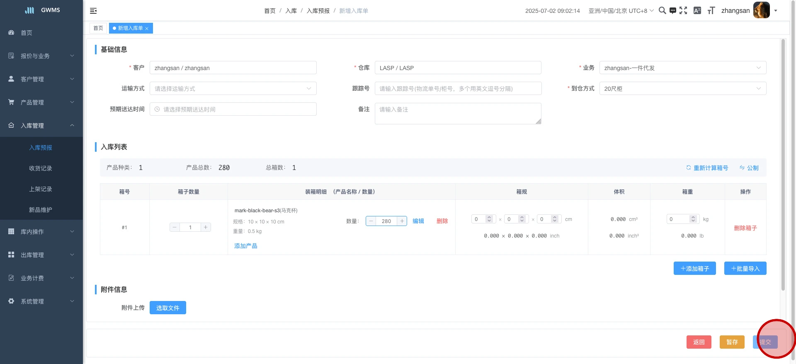Open the header search magnifier icon
This screenshot has width=796, height=364.
[x=662, y=11]
